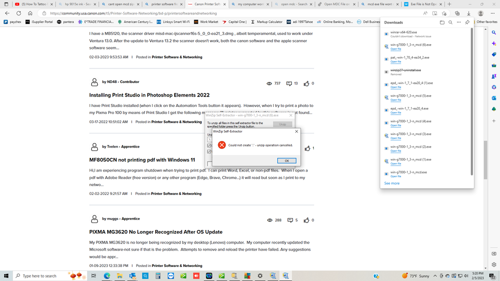Screen dimensions: 500x281
Task: Open Edge sidebar Outlook icon
Action: [x=494, y=98]
